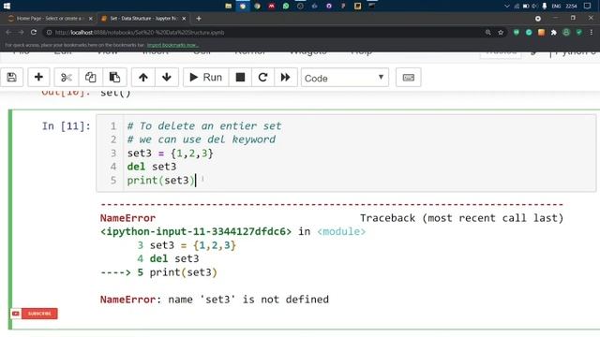
Task: Open the browser profile avatar
Action: tap(566, 33)
